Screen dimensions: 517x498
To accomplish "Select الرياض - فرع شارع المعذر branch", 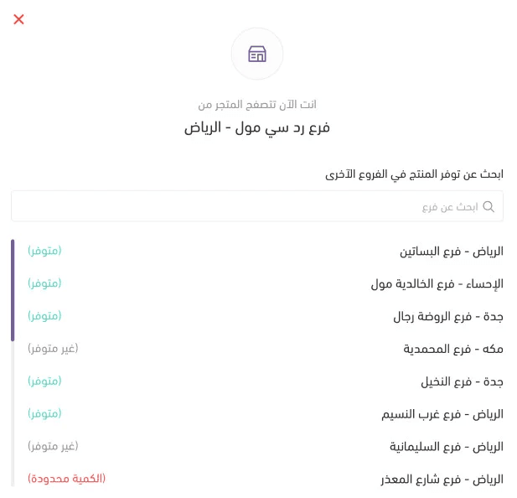I will [x=441, y=480].
